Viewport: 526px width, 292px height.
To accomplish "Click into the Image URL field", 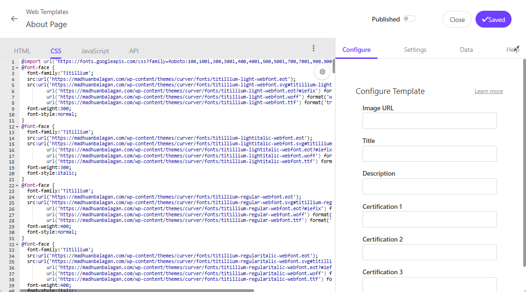I will (429, 121).
